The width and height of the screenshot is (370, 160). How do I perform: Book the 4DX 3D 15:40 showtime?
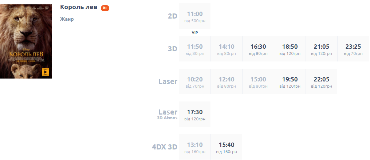pos(227,147)
